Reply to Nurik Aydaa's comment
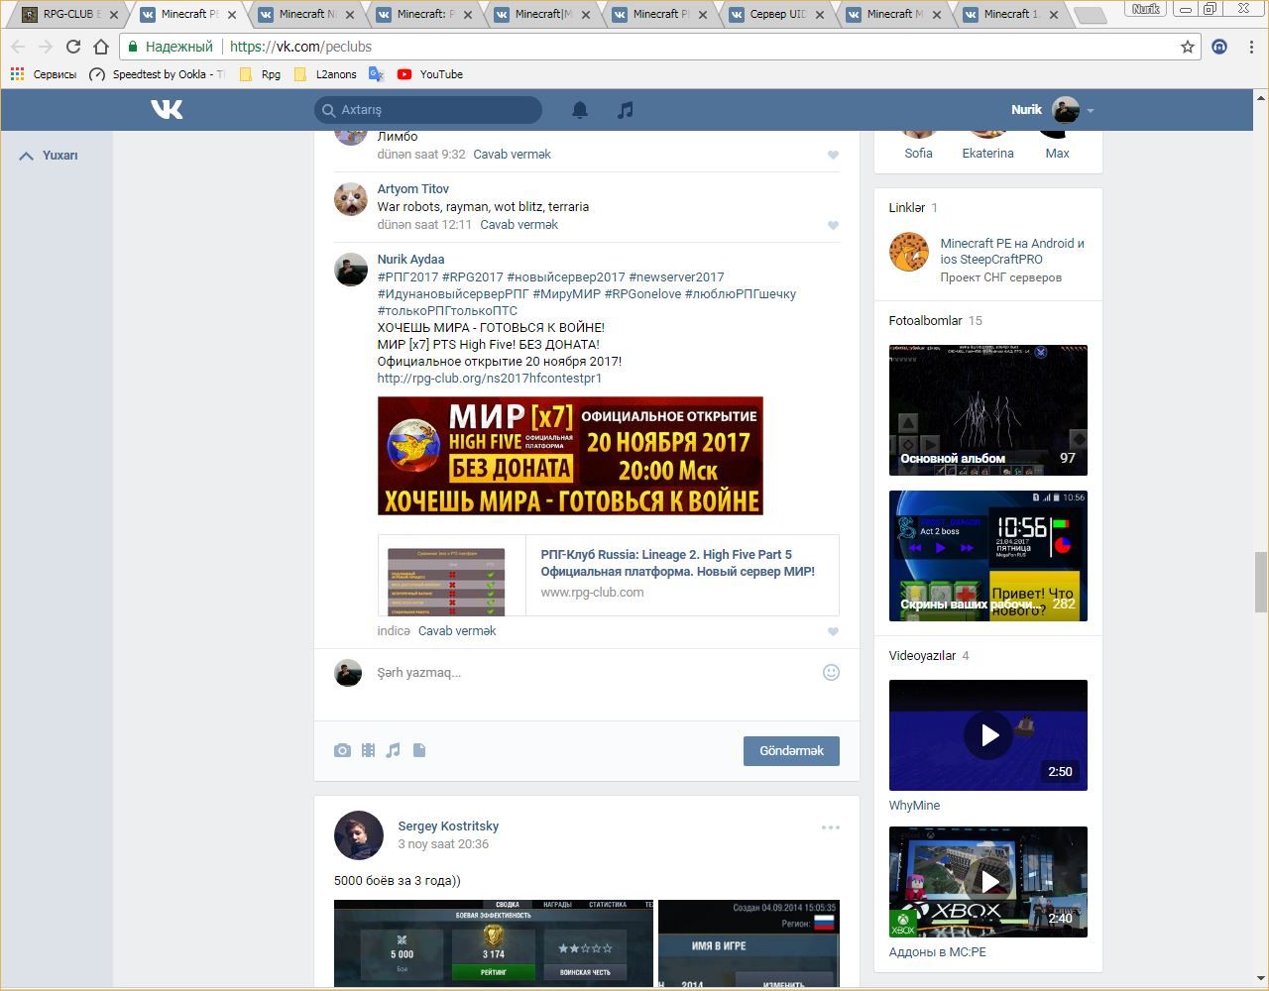This screenshot has width=1269, height=991. (x=457, y=631)
